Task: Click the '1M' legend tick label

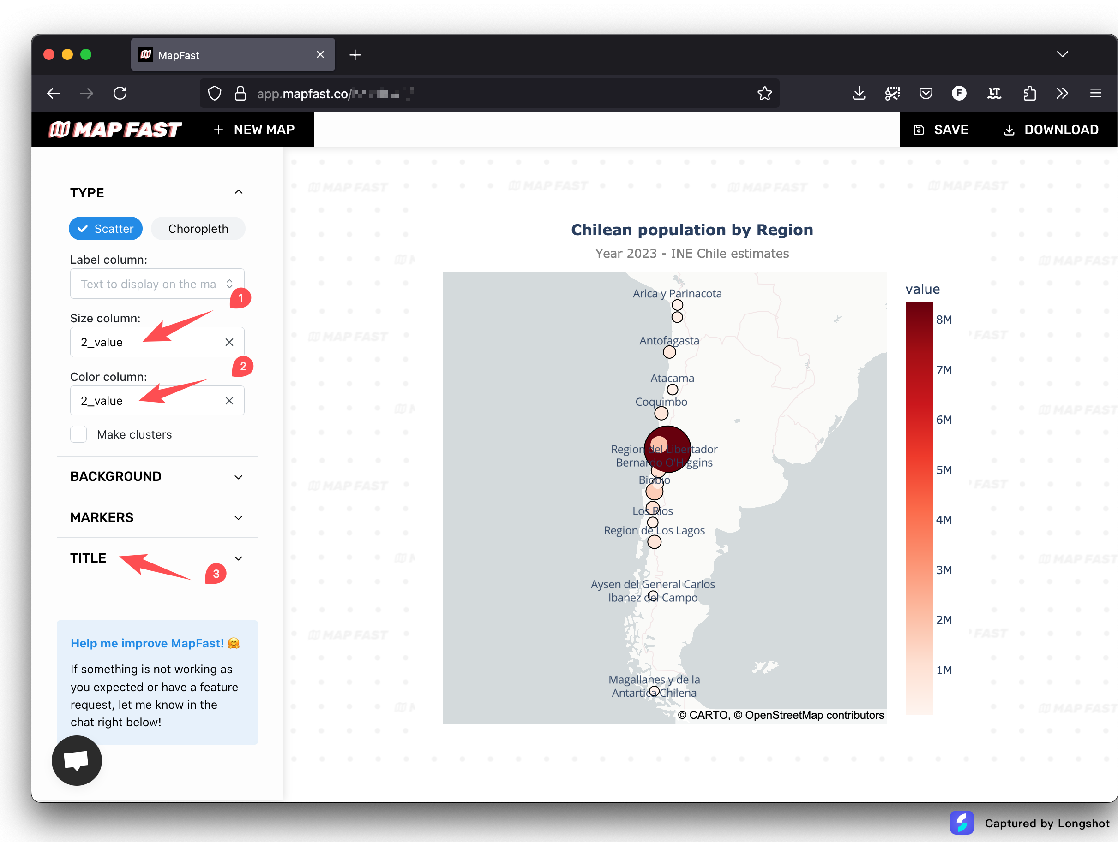Action: 944,670
